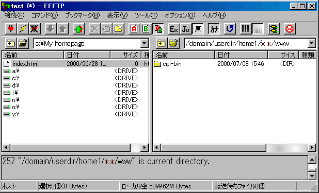Select the cgi-bin folder in remote list
The width and height of the screenshot is (319, 193).
coord(172,64)
